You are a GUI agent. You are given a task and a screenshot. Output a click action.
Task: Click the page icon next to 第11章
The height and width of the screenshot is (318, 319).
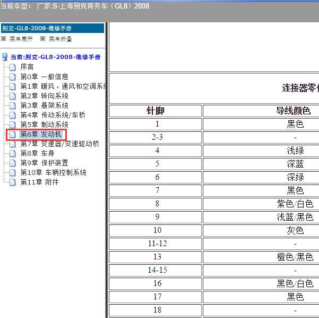click(13, 182)
